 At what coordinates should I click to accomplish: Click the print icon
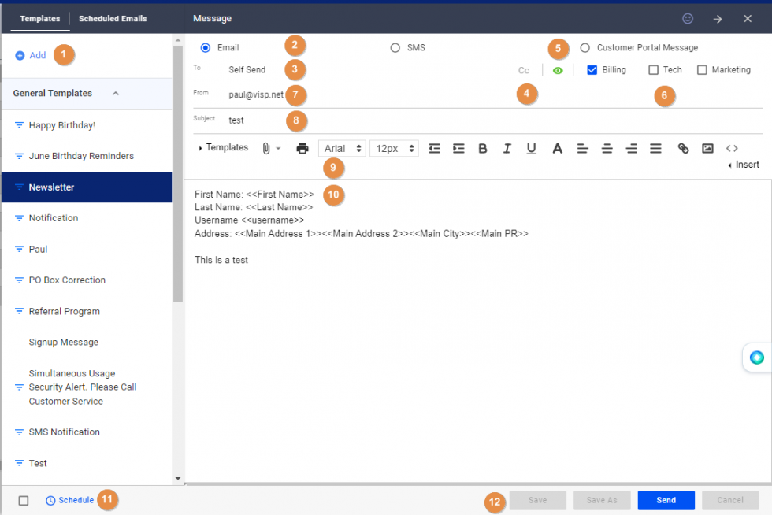(302, 148)
